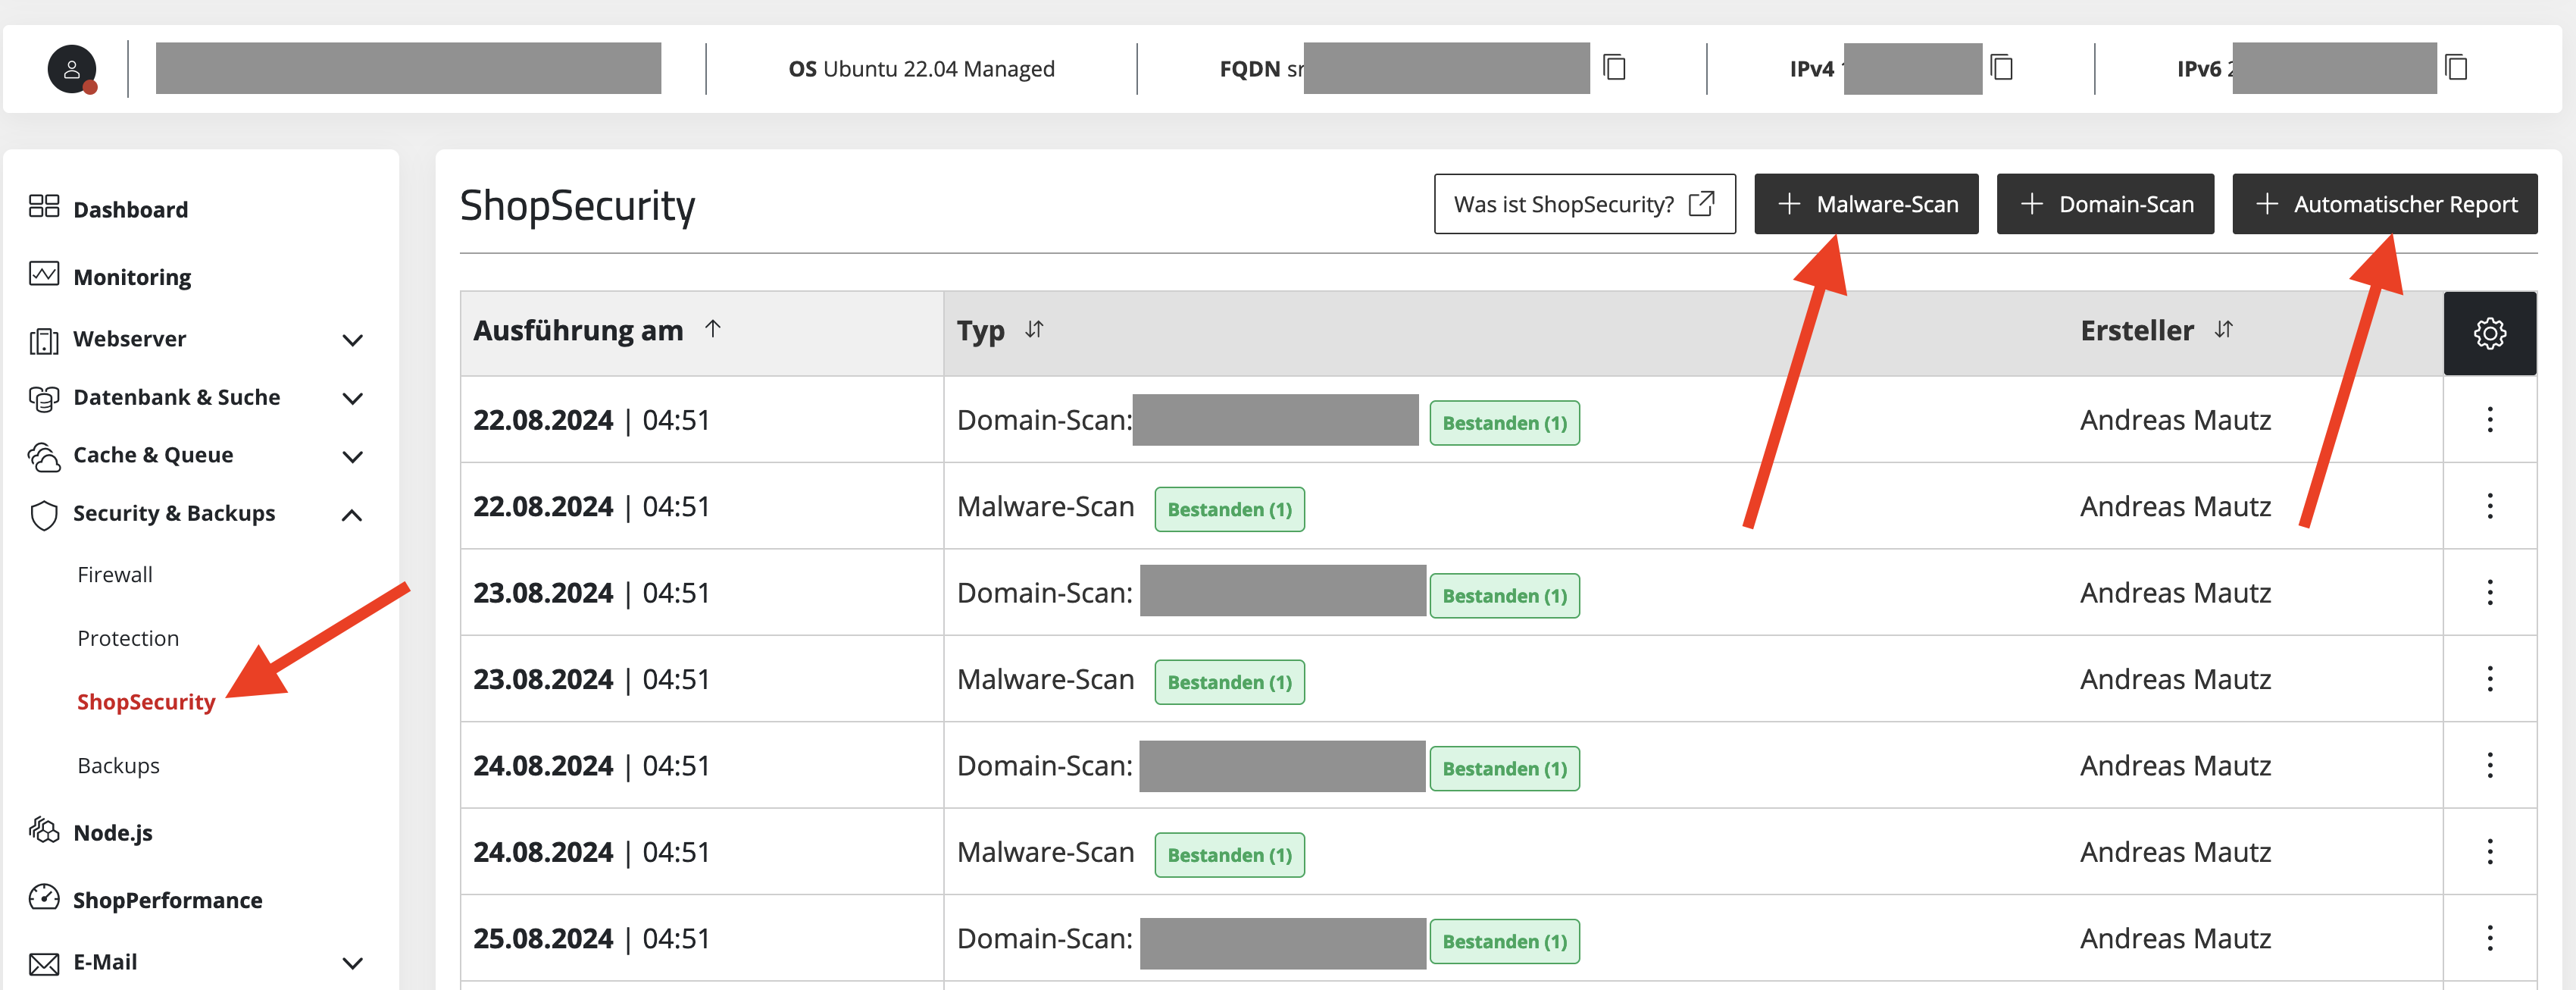Open table column settings gear

pos(2489,334)
